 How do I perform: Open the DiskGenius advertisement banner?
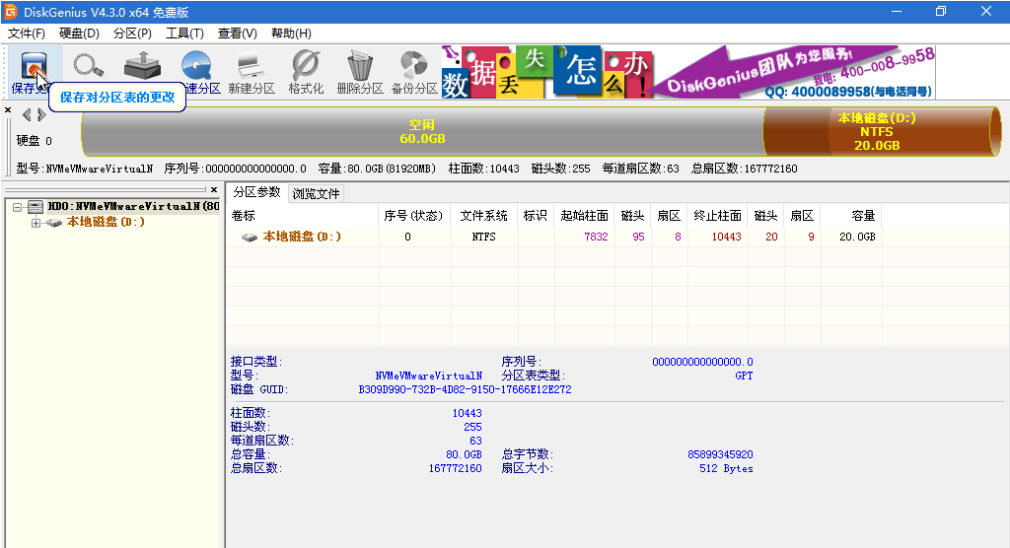click(687, 72)
